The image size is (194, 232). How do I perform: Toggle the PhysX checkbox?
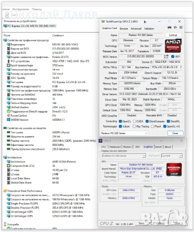(x=152, y=127)
